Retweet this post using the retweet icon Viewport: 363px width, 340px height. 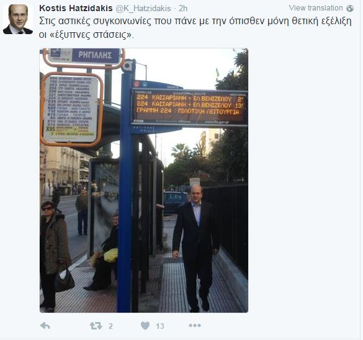(x=96, y=326)
